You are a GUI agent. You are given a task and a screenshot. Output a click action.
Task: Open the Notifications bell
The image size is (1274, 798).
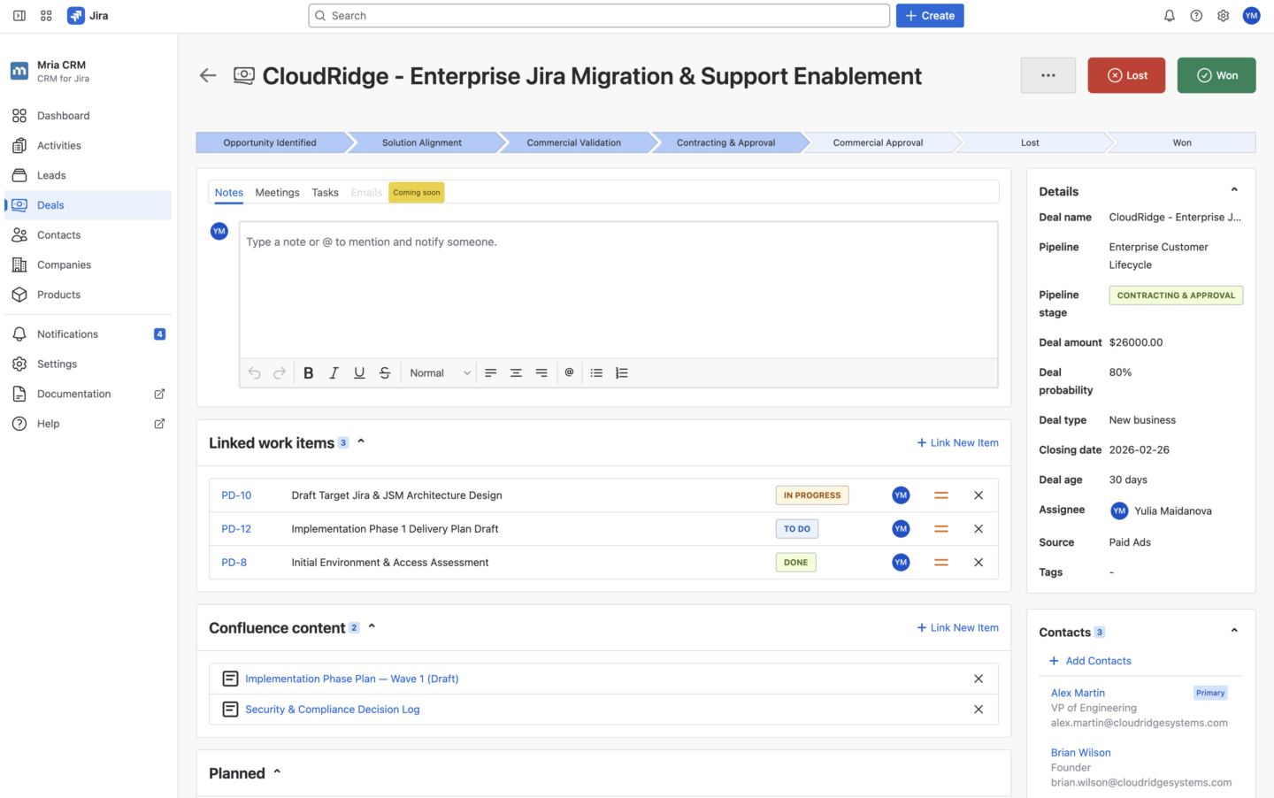tap(1169, 15)
